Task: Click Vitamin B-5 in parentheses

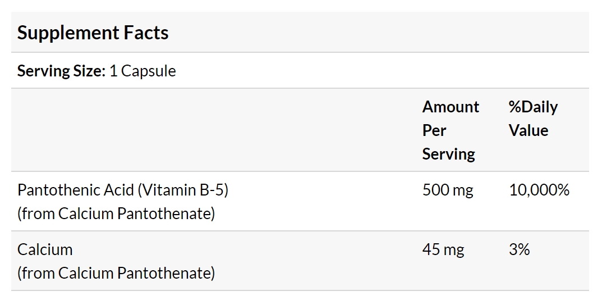Action: click(x=183, y=190)
